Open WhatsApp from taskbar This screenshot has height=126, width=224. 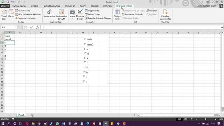click(57, 124)
